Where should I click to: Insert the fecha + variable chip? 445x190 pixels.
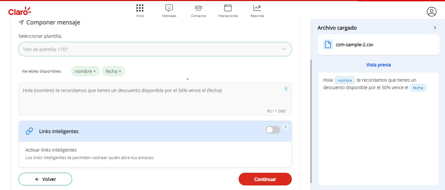point(113,71)
